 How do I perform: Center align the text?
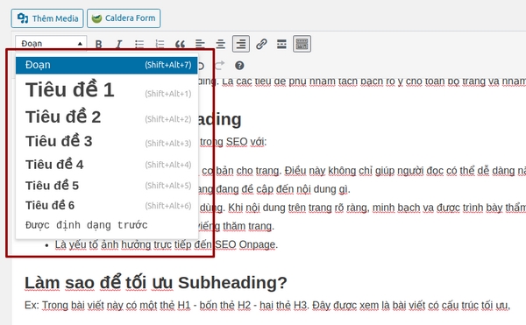point(220,44)
